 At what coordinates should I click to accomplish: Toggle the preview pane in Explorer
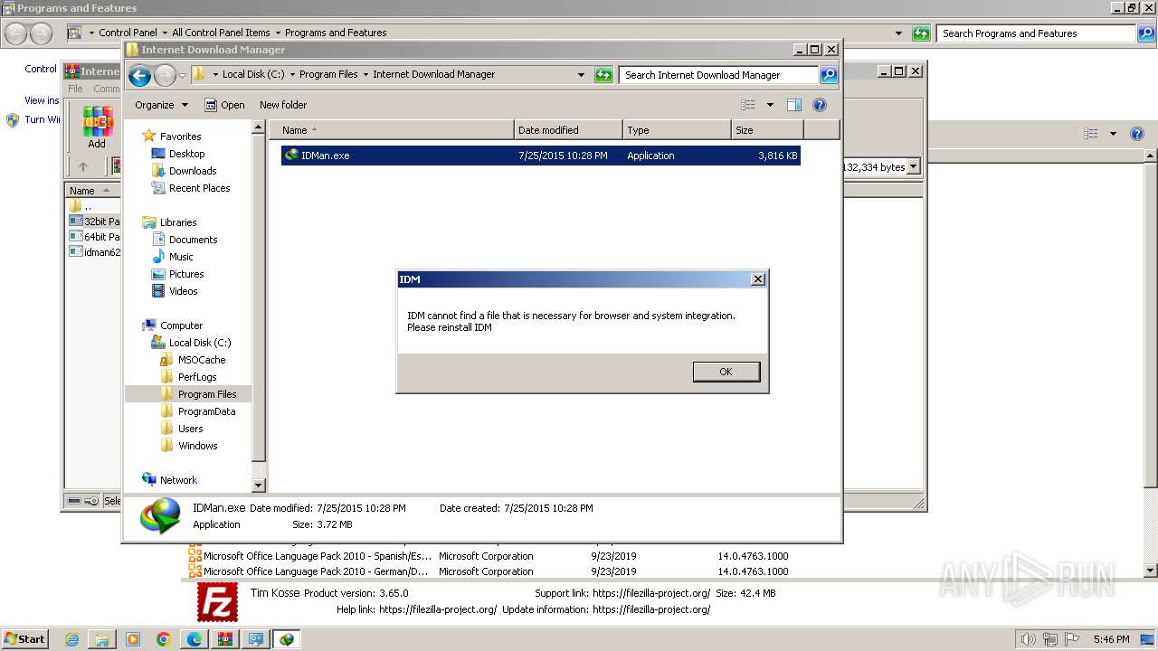(794, 105)
